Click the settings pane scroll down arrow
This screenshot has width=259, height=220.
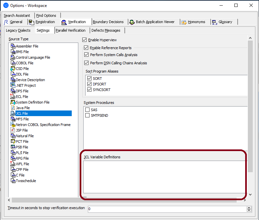click(x=250, y=195)
